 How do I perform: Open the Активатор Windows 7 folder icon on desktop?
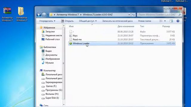click(x=22, y=14)
